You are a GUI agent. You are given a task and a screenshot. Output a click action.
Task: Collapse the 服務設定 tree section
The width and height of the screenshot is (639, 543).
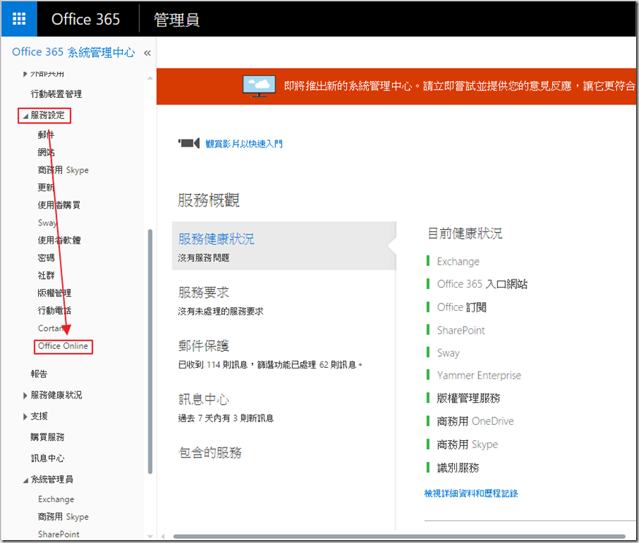pyautogui.click(x=26, y=115)
